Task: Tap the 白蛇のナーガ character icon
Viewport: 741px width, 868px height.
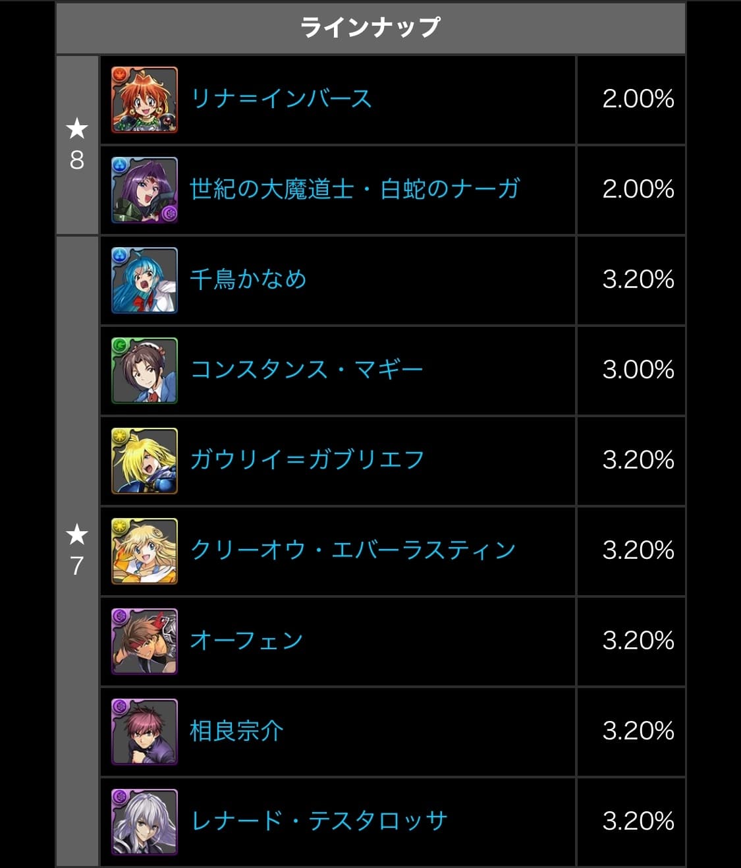Action: click(x=144, y=190)
